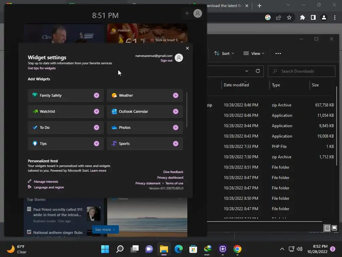Open the widgets board profile icon at top
Image resolution: width=342 pixels, height=257 pixels.
pyautogui.click(x=198, y=13)
